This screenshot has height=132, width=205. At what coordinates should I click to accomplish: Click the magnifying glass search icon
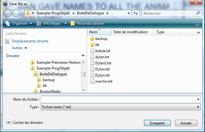point(198,13)
